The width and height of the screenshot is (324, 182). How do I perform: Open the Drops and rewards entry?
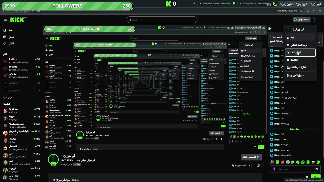(300, 67)
